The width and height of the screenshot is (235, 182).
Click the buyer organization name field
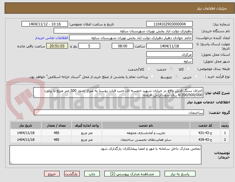click(123, 31)
